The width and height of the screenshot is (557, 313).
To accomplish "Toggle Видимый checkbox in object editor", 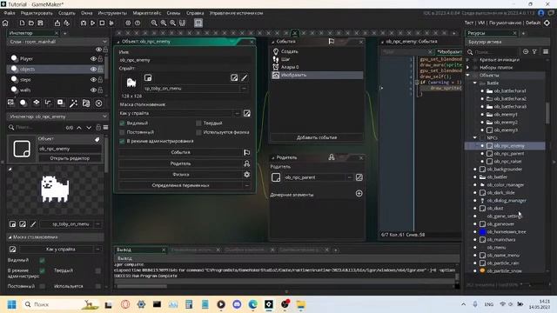I will (x=122, y=123).
